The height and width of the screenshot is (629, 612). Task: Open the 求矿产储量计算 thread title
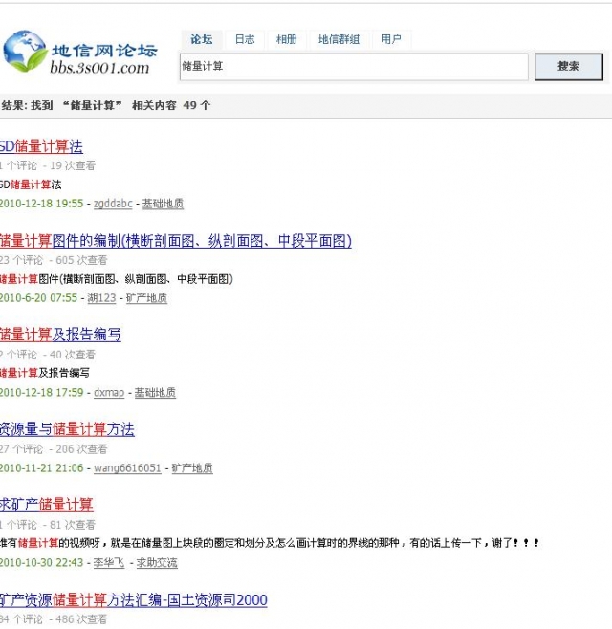coord(47,504)
